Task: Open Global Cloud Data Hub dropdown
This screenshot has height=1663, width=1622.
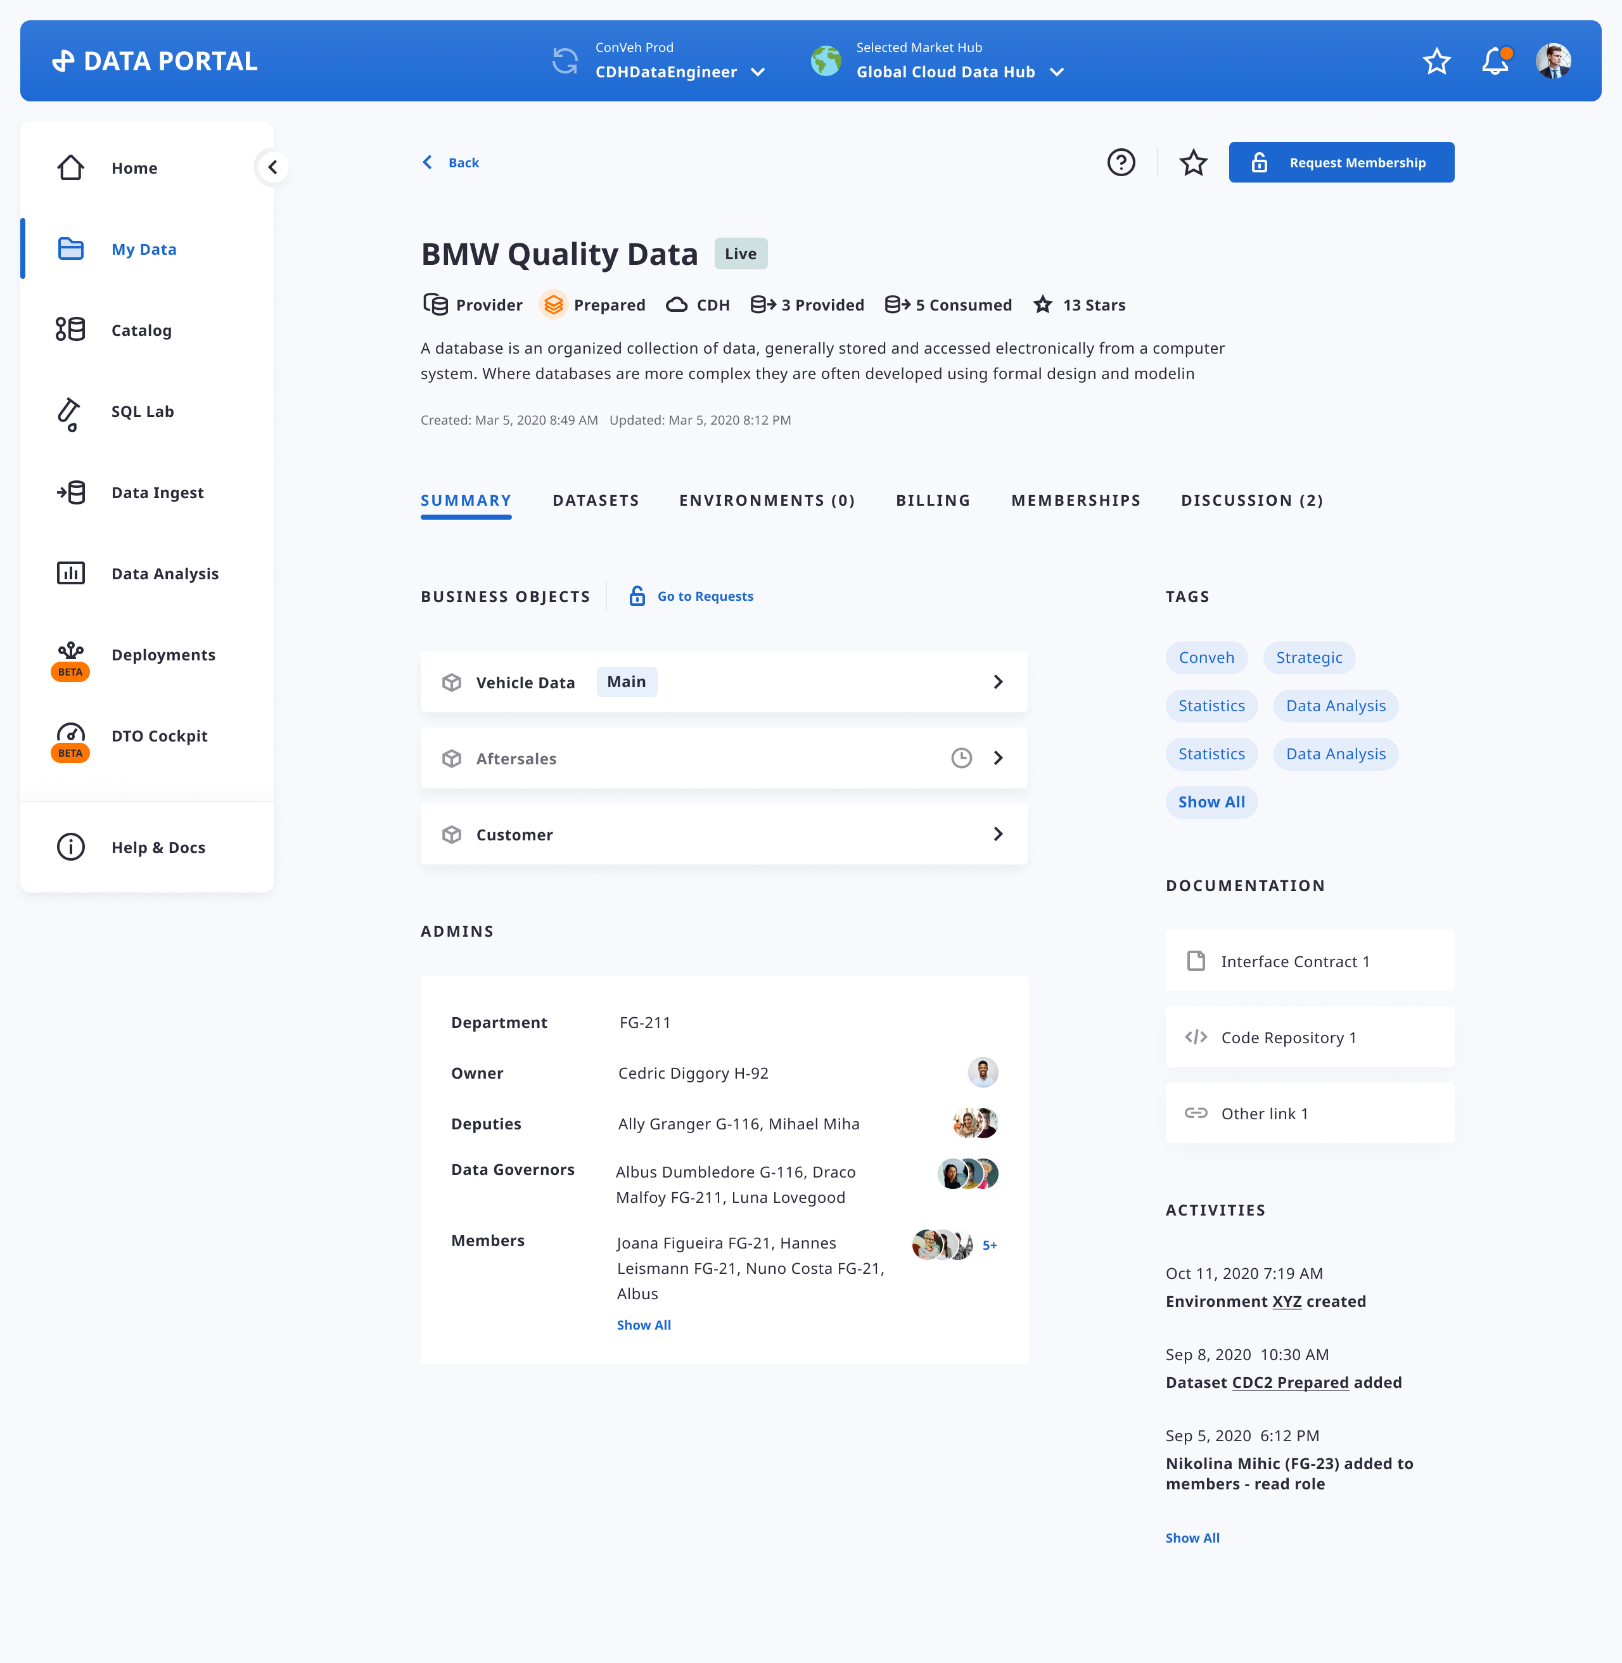Action: 1056,72
